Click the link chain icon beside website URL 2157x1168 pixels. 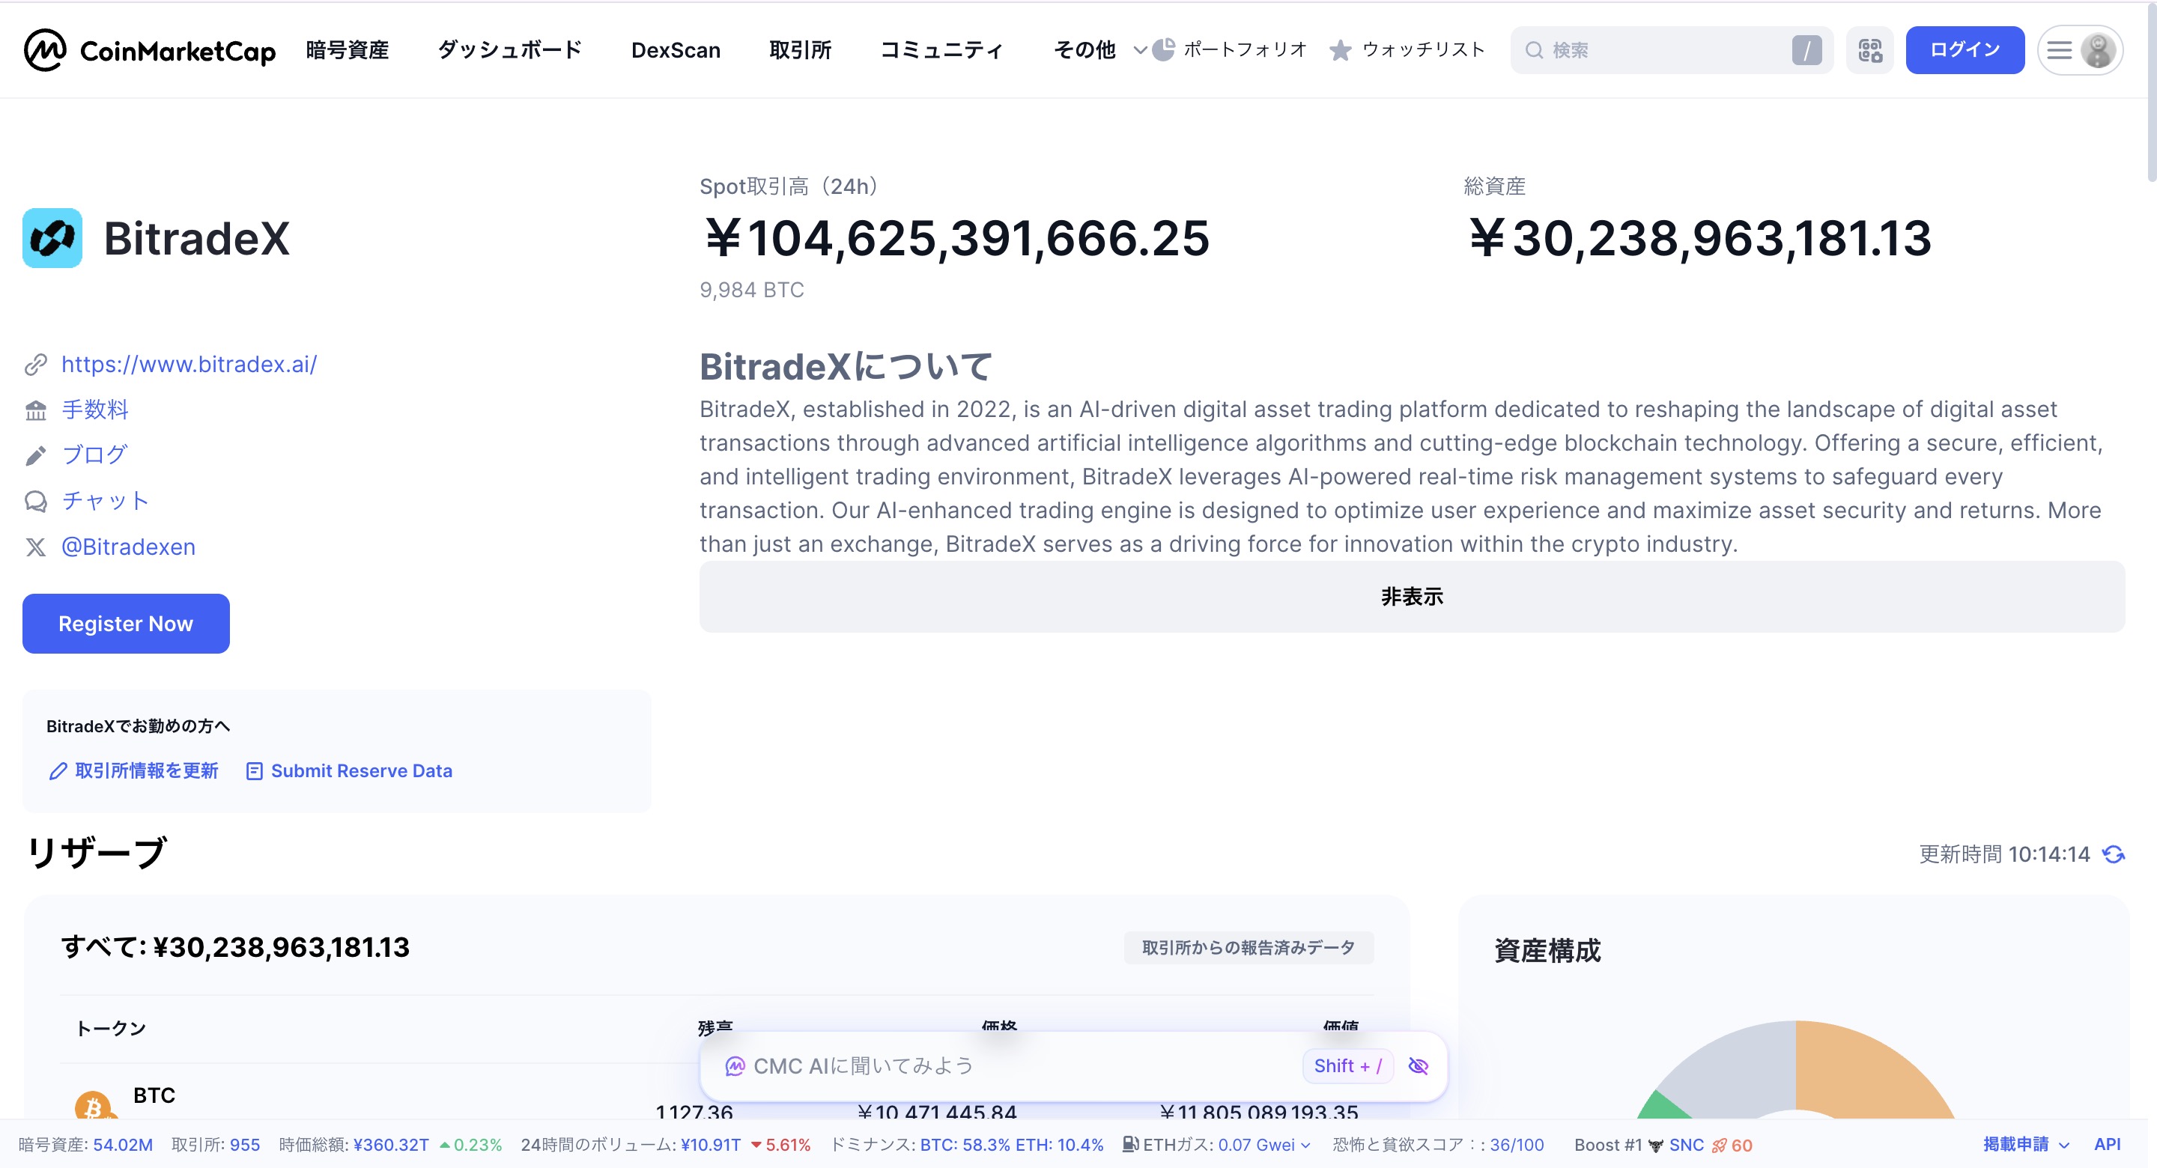coord(35,364)
